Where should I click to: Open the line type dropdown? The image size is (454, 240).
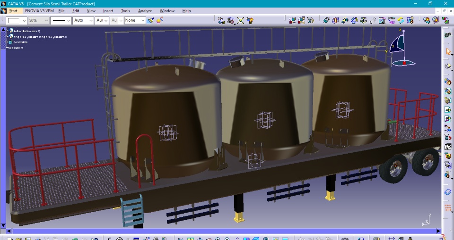(69, 21)
